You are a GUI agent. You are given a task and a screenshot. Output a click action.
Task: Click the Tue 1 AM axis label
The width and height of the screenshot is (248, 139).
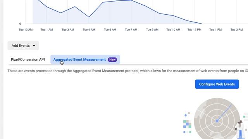coord(46,30)
